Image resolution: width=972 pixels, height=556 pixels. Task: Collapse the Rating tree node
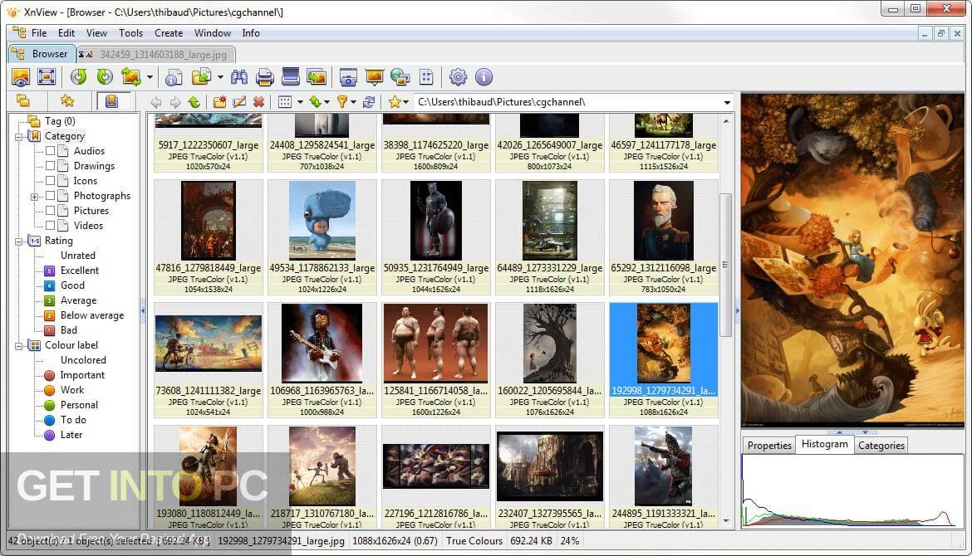pos(19,241)
